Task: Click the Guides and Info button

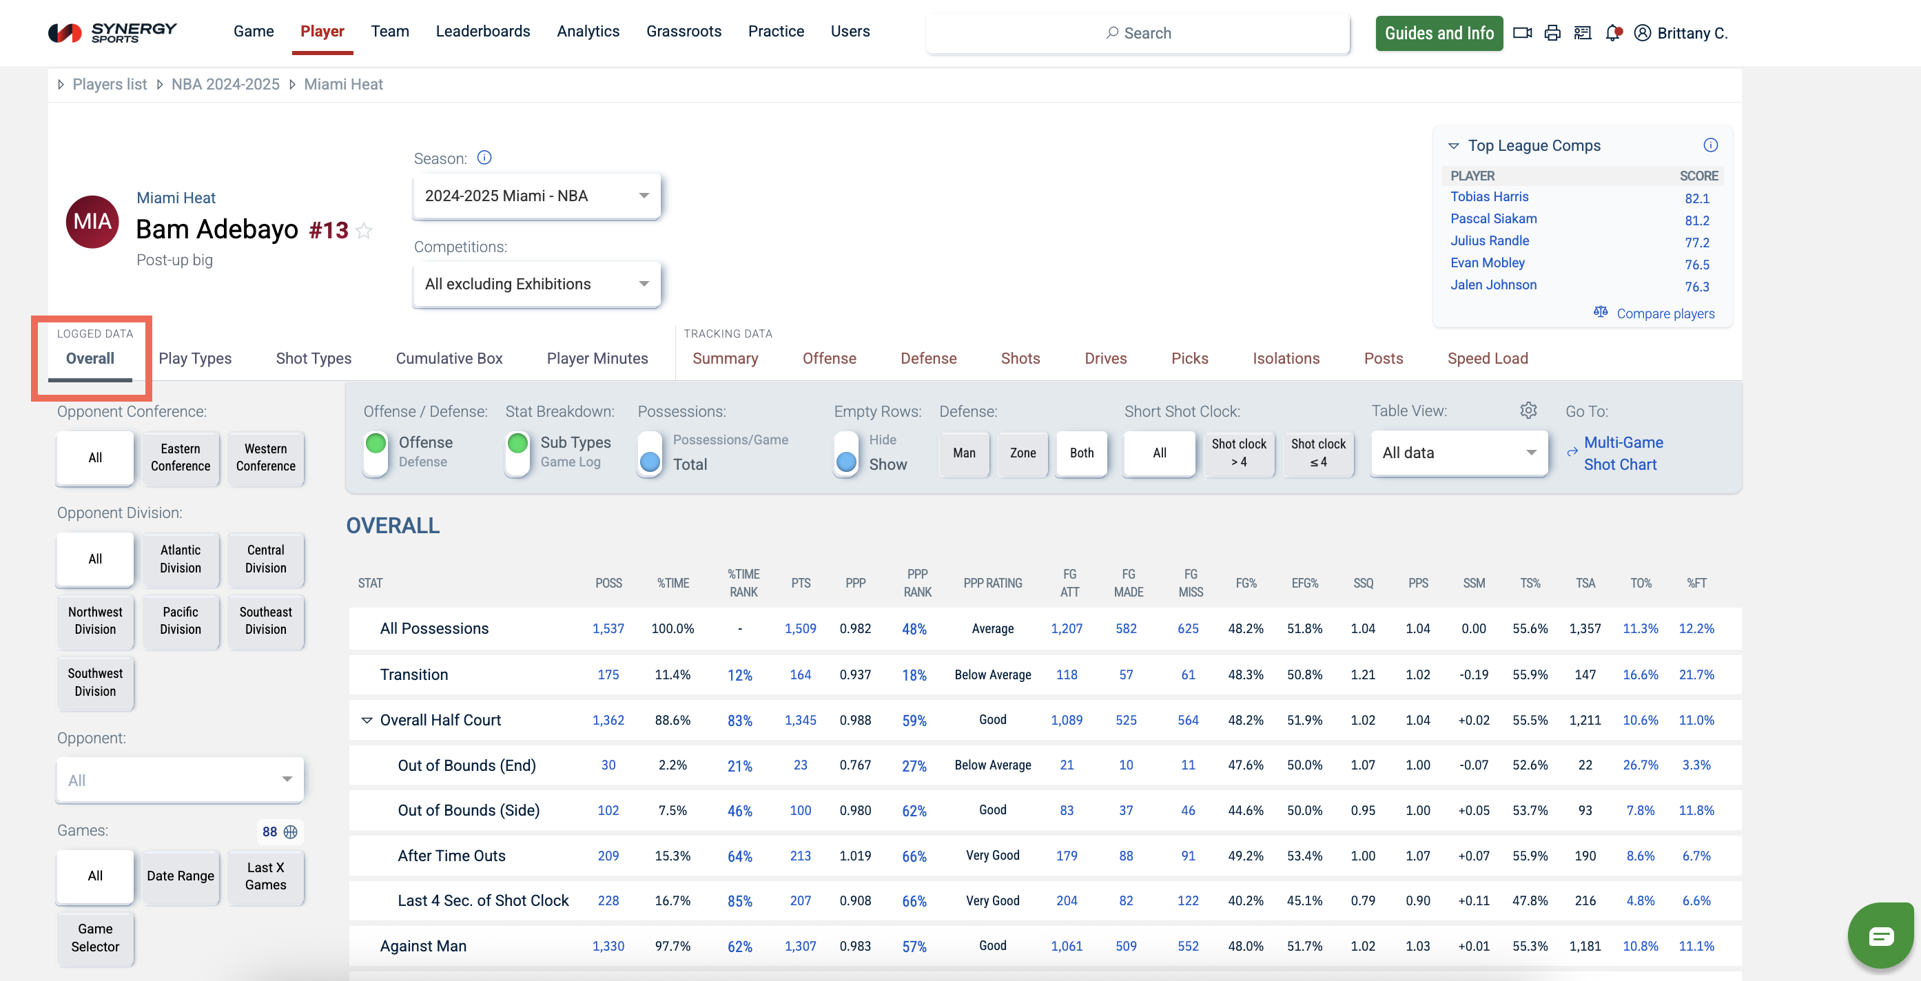Action: [1438, 33]
